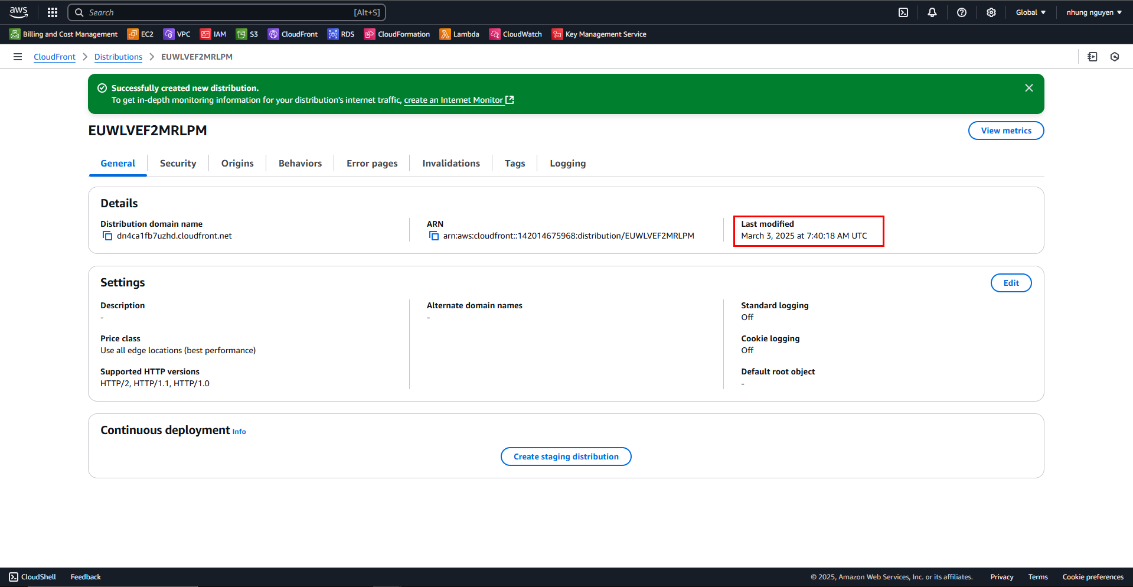Copy the ARN with copy icon
This screenshot has height=587, width=1133.
tap(434, 236)
